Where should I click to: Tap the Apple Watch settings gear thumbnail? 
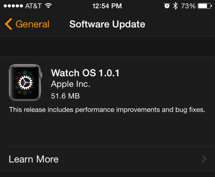pos(26,82)
